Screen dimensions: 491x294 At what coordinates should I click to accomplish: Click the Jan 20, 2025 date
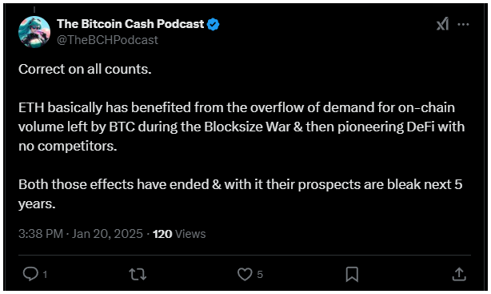point(107,234)
